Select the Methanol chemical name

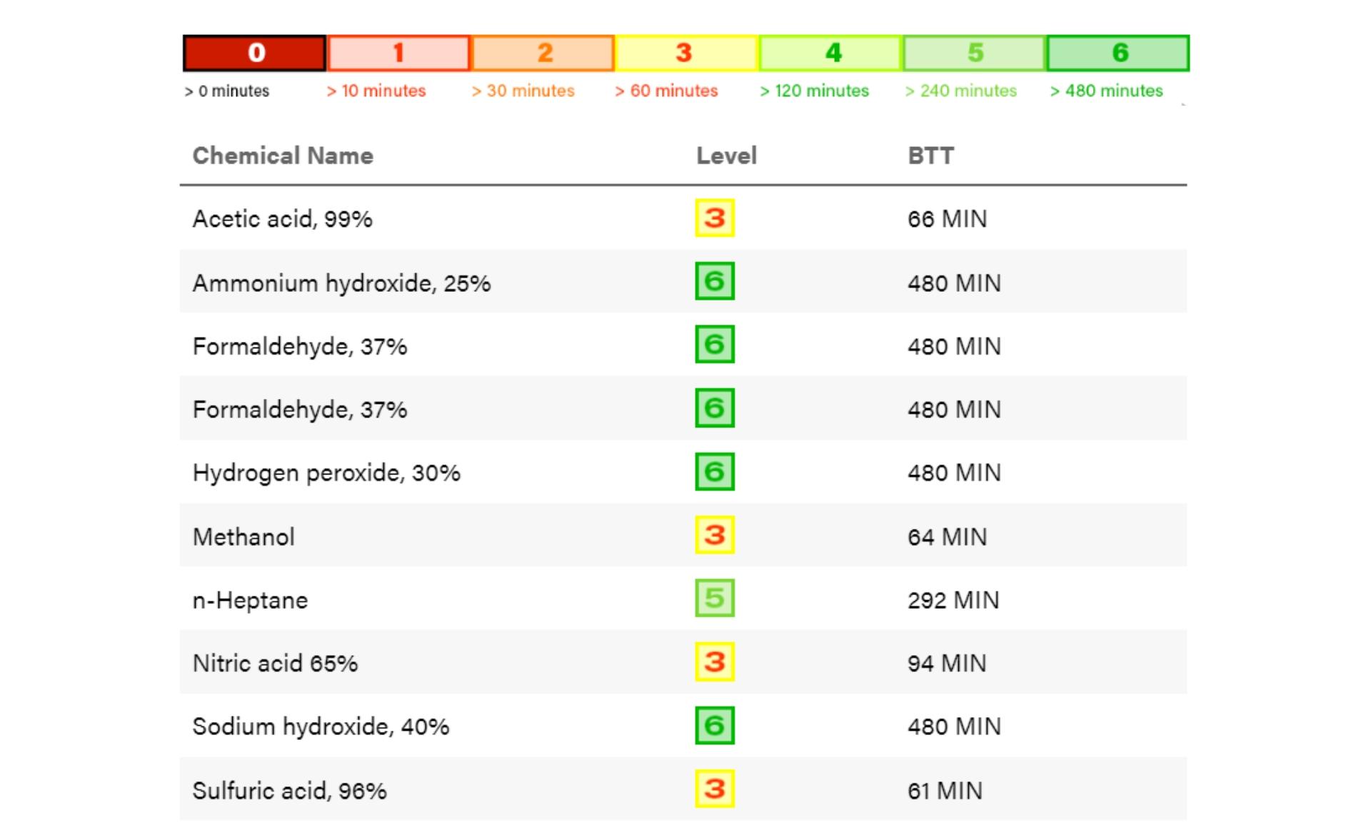pyautogui.click(x=243, y=537)
